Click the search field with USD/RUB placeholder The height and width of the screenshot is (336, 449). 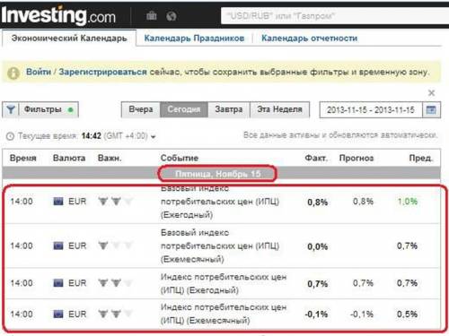tap(335, 16)
